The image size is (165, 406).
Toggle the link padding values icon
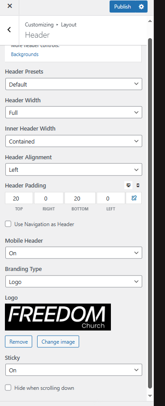coord(134,198)
